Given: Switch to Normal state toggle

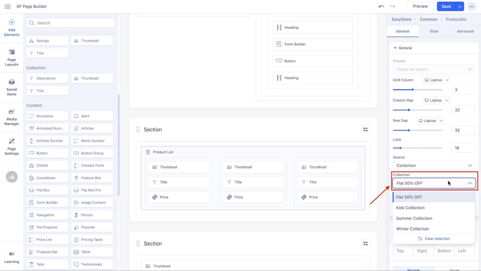Looking at the screenshot, I should [x=414, y=269].
